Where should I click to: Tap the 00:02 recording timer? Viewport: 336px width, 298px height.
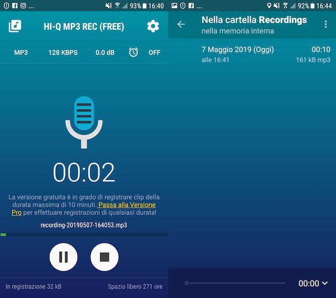(x=84, y=172)
